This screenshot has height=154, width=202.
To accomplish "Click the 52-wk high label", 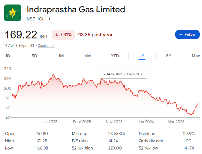I will click(x=82, y=148).
